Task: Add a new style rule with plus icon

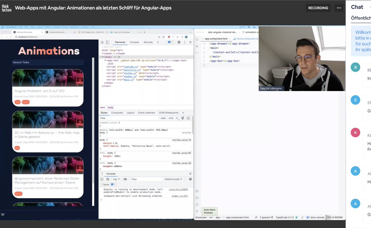Action: [x=177, y=118]
